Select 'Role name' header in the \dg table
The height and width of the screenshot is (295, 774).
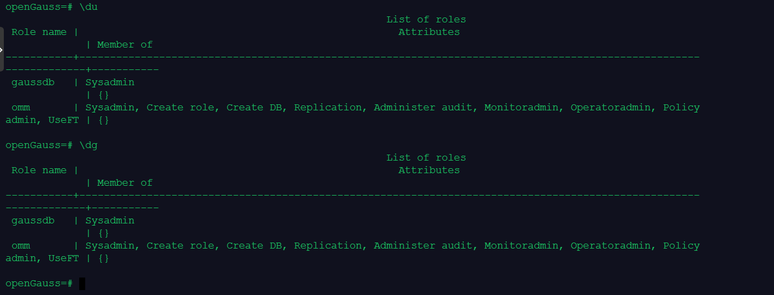pyautogui.click(x=39, y=170)
